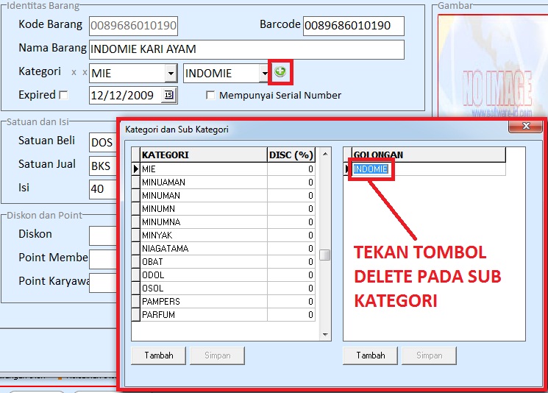Open the INDOMIE sub kategori dropdown
548x393 pixels.
264,74
